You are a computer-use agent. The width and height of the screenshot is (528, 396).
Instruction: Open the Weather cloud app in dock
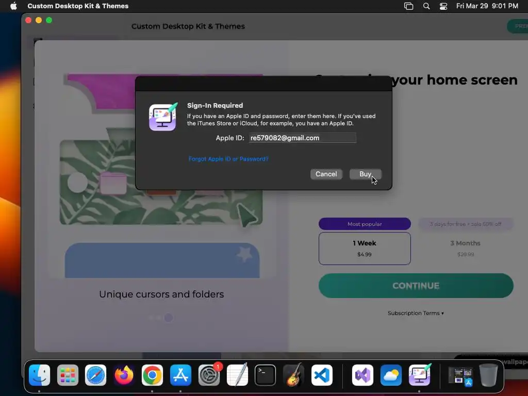pyautogui.click(x=391, y=375)
